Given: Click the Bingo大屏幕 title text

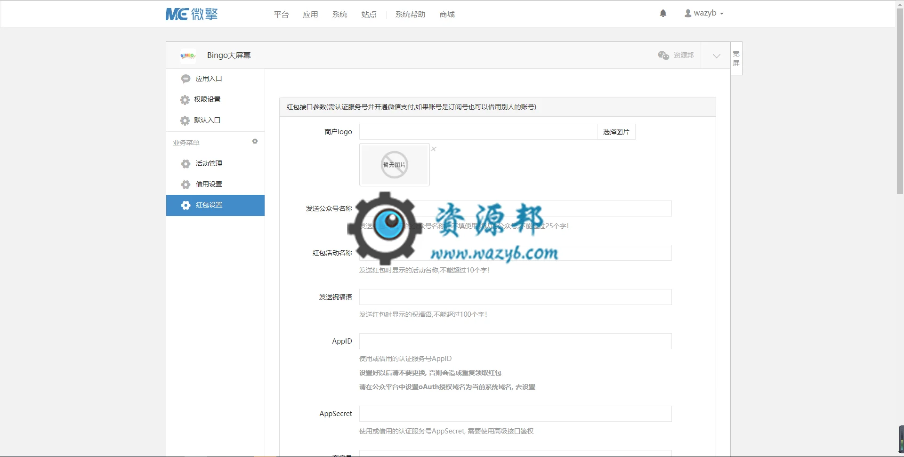Looking at the screenshot, I should pos(229,56).
